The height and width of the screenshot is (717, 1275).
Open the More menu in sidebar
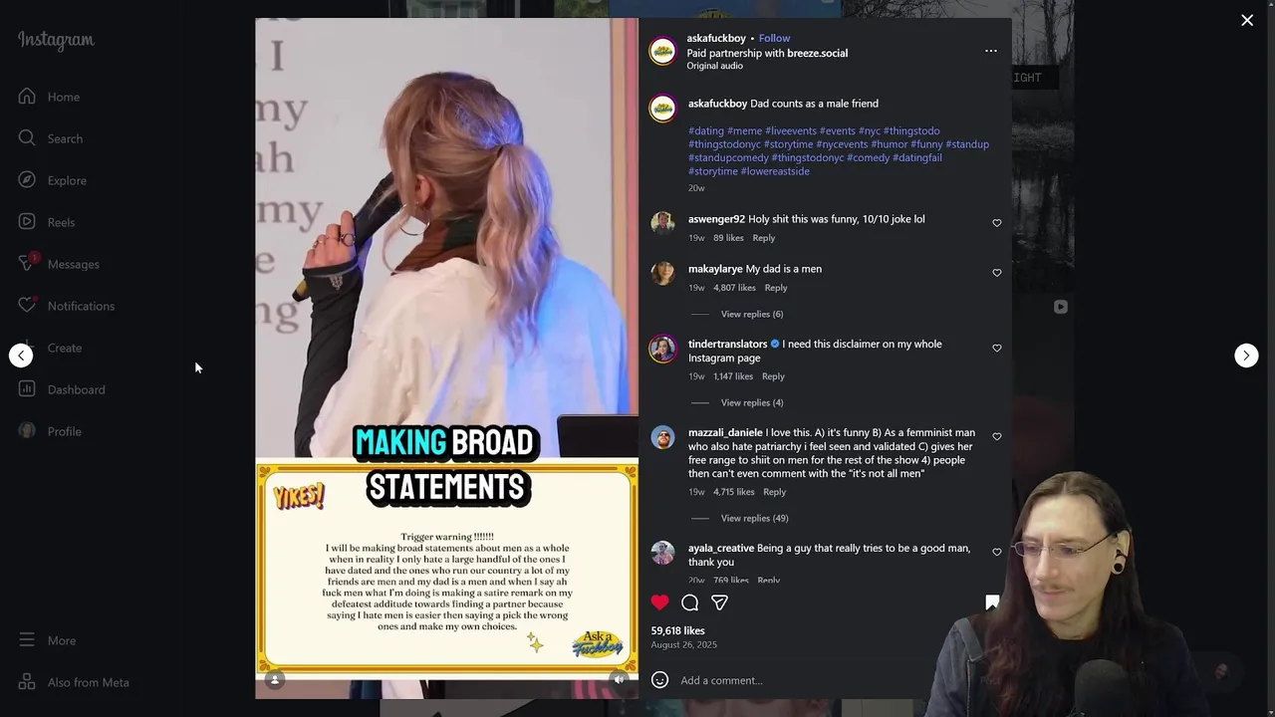coord(61,640)
